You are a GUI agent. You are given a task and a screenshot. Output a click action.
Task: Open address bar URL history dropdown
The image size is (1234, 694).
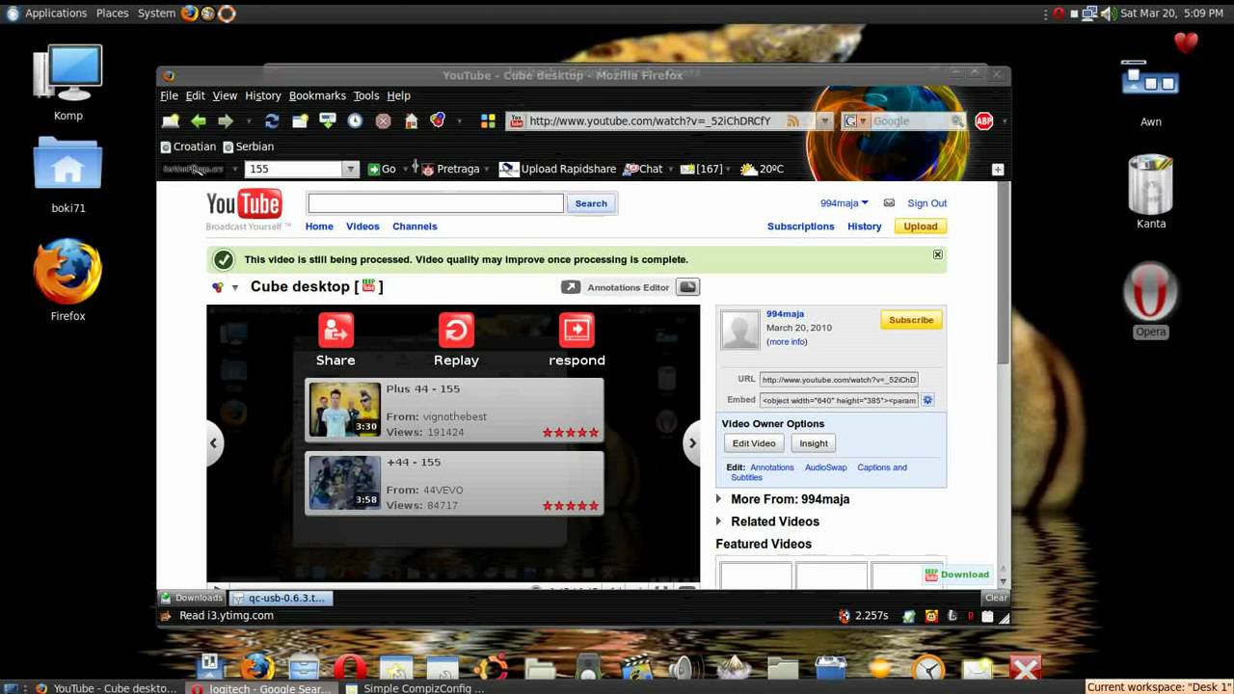(823, 121)
